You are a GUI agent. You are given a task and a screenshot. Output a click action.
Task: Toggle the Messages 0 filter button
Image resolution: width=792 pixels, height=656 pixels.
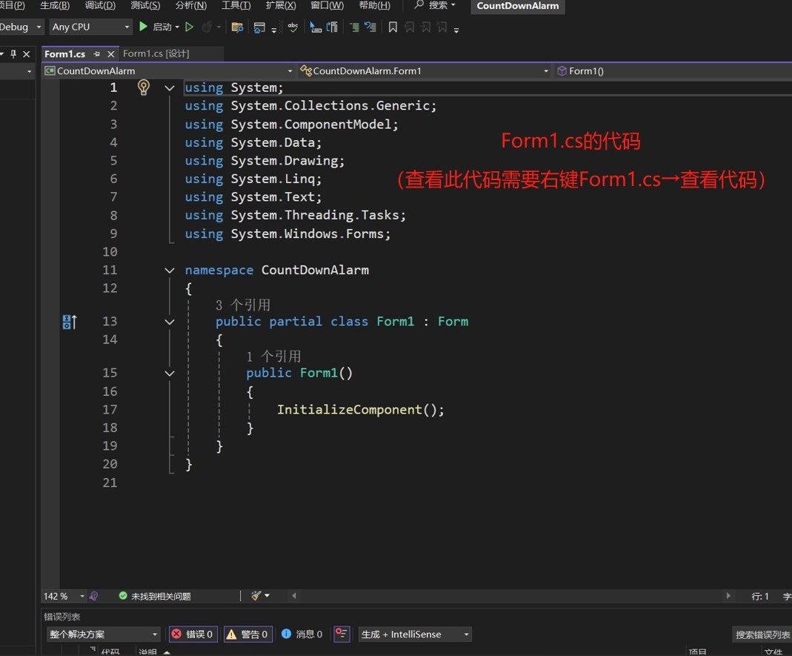coord(302,635)
